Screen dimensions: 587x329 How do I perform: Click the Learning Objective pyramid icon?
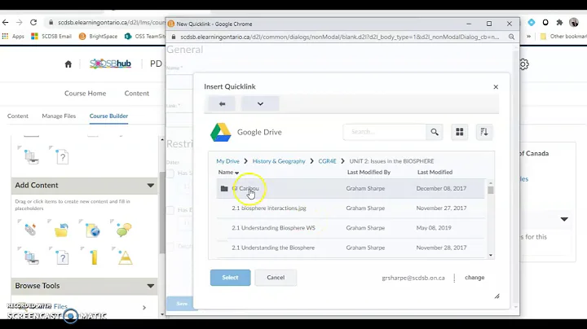click(126, 257)
